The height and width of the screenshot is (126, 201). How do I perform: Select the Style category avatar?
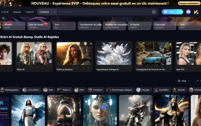click(45, 90)
